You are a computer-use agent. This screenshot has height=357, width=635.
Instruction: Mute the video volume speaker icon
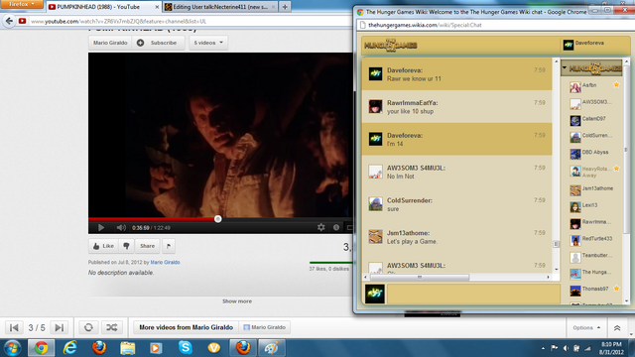click(x=121, y=228)
